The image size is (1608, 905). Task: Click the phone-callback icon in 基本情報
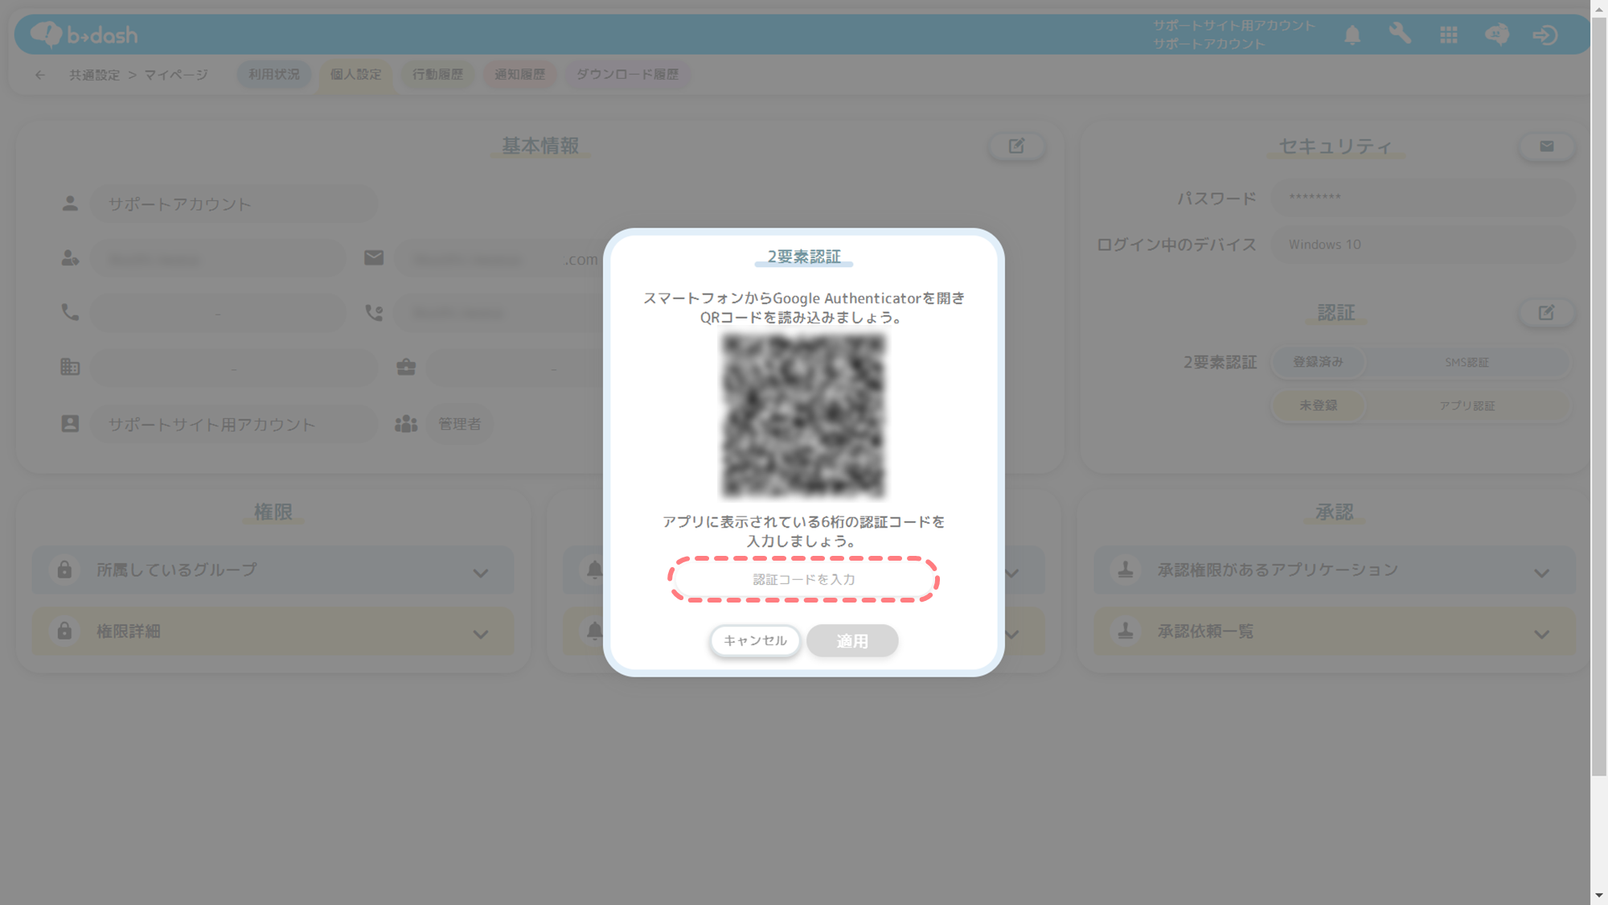(374, 312)
